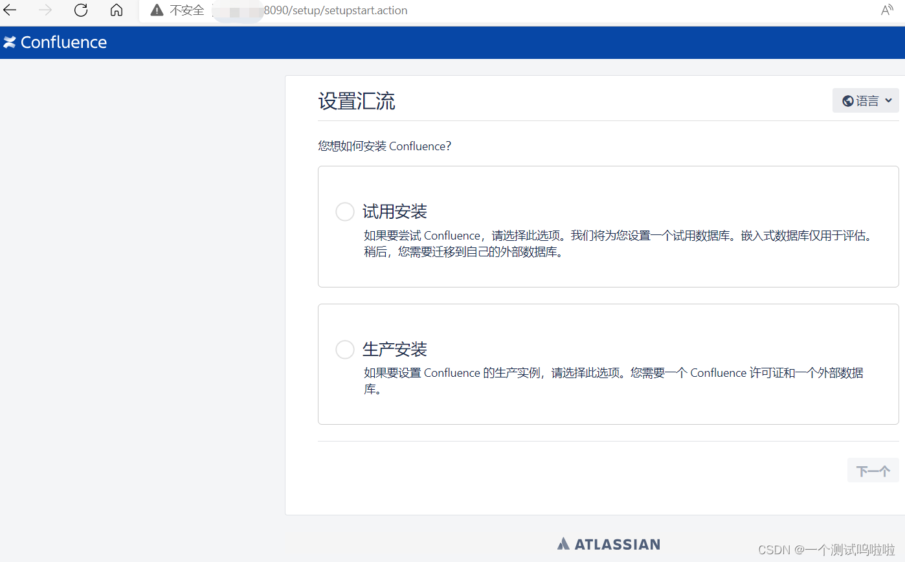Click the browser home icon

tap(116, 10)
